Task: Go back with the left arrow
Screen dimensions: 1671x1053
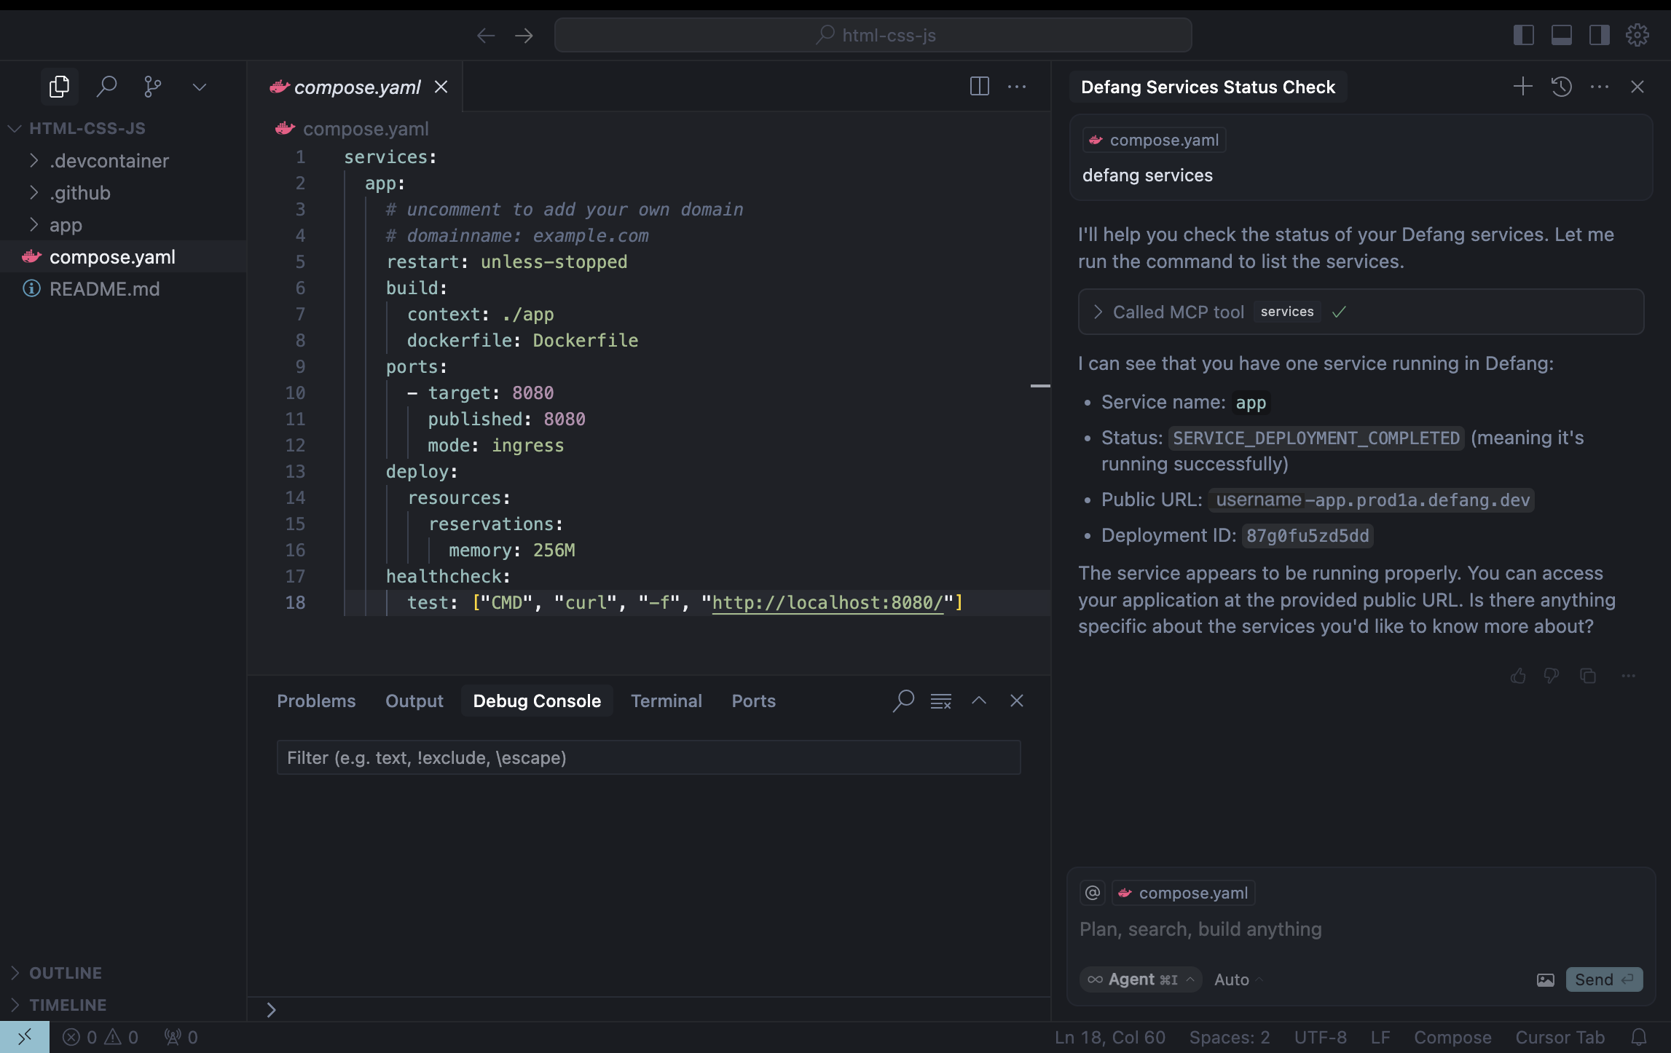Action: [486, 36]
